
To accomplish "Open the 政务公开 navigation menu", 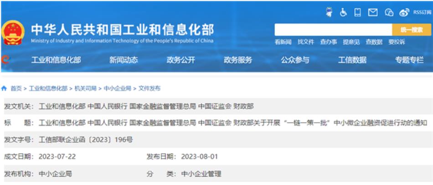I will pos(181,60).
